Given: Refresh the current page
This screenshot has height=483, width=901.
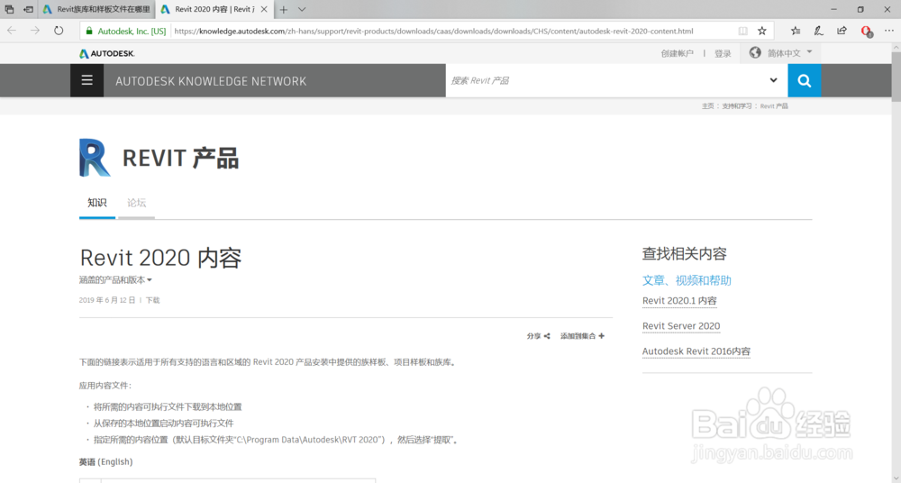Looking at the screenshot, I should tap(59, 31).
